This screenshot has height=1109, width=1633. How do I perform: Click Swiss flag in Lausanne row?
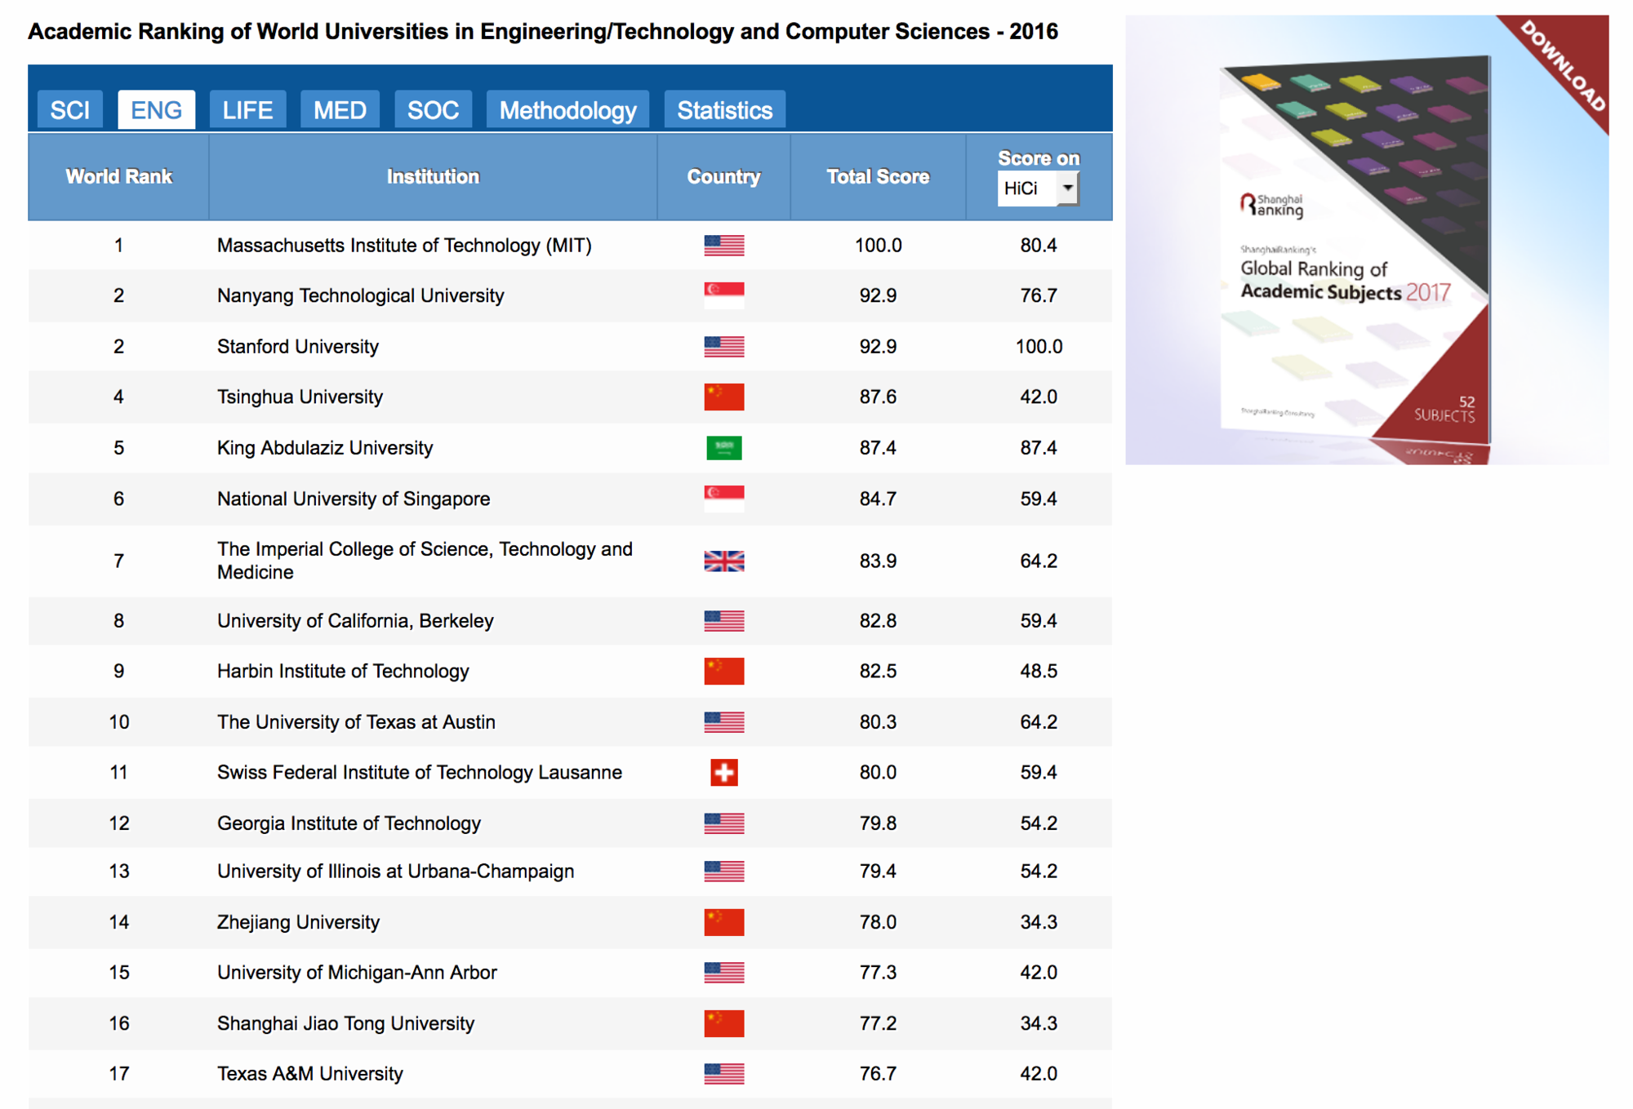[x=724, y=772]
